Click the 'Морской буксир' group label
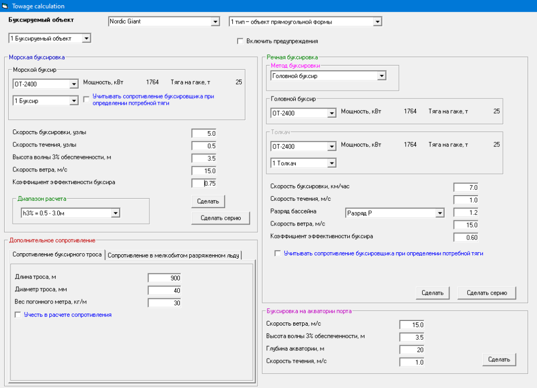537x388 pixels. coord(35,70)
